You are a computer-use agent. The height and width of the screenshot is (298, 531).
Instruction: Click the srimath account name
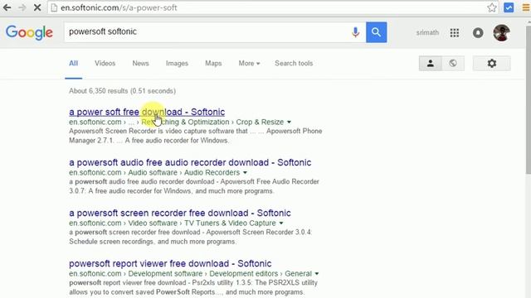coord(427,33)
